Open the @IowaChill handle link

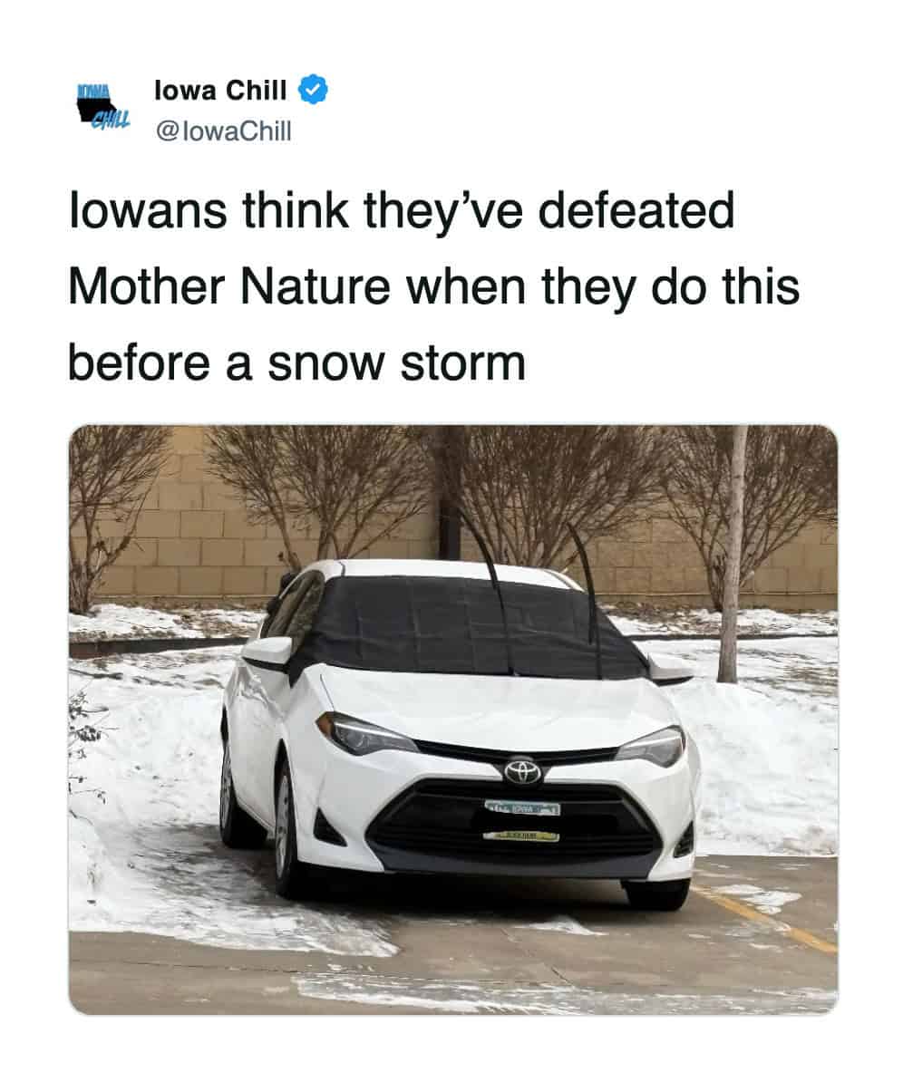tap(224, 130)
